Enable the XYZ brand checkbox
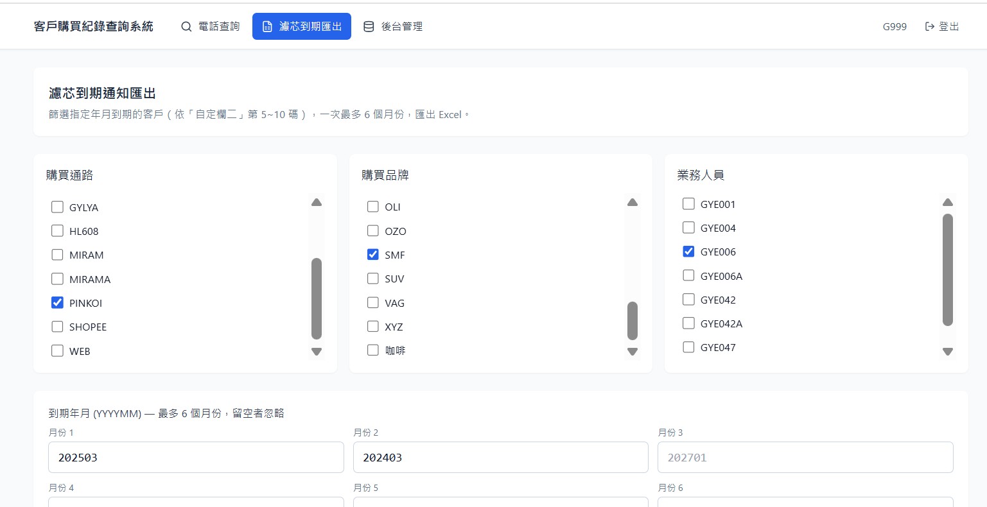Image resolution: width=987 pixels, height=507 pixels. pos(372,326)
